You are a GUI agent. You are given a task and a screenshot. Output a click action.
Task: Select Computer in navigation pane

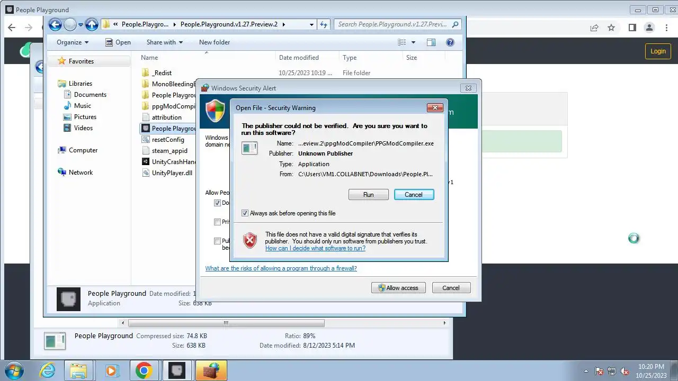[x=83, y=150]
